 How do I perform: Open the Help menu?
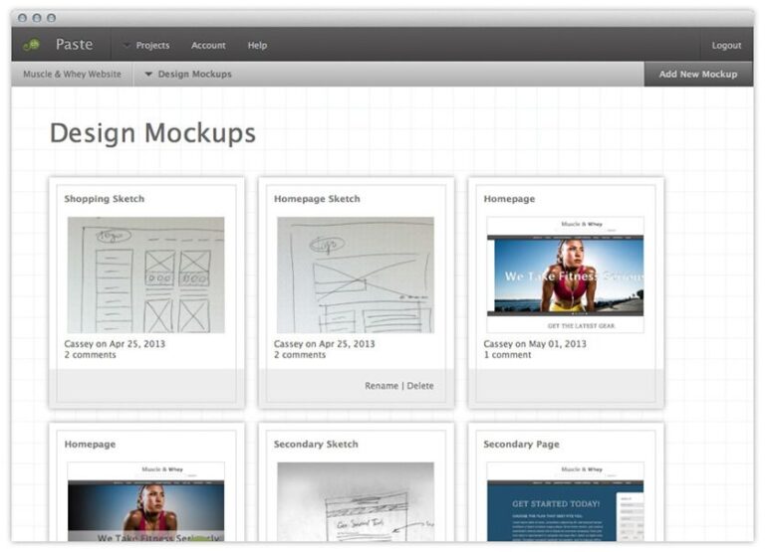click(x=257, y=46)
